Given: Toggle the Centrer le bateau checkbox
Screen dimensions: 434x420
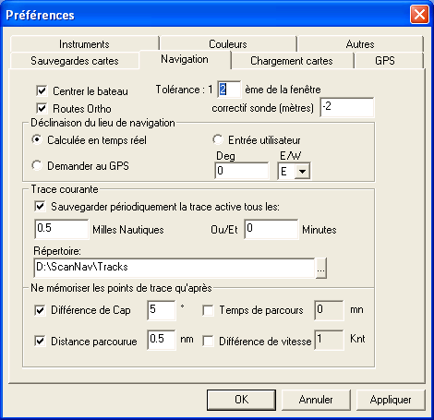Looking at the screenshot, I should 42,90.
